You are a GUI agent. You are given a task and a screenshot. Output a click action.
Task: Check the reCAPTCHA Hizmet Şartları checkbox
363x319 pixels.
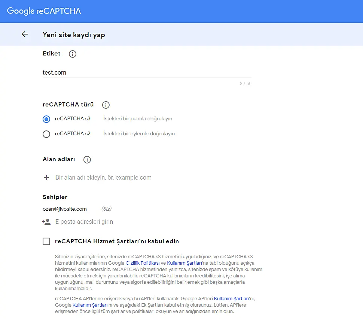pyautogui.click(x=46, y=241)
